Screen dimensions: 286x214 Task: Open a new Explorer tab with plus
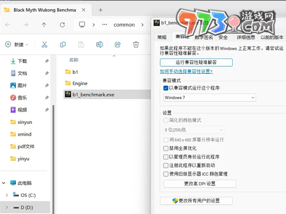tap(101, 10)
